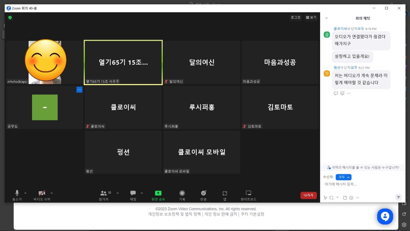
Task: Select message '설정하고 있을게요!'
Action: pyautogui.click(x=352, y=56)
